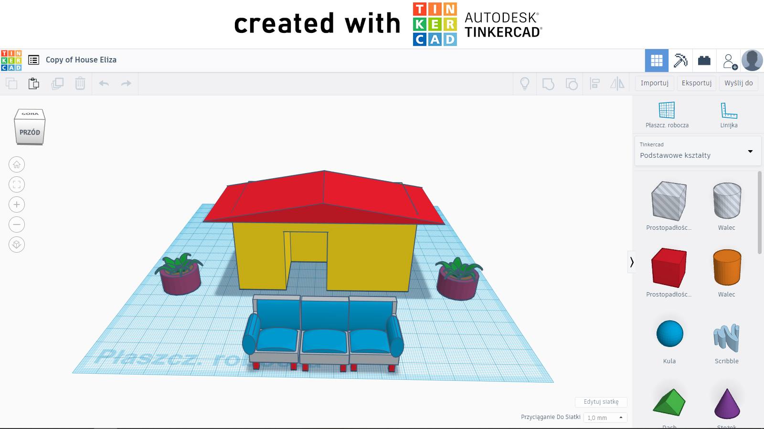
Task: Click the Duplicate toolbar icon
Action: coord(57,83)
